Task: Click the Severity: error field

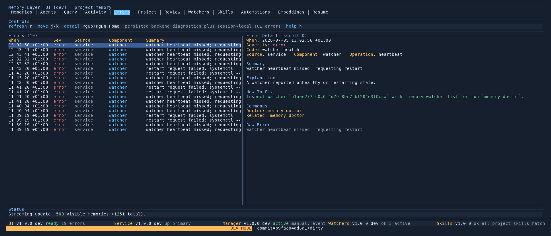Action: click(266, 45)
